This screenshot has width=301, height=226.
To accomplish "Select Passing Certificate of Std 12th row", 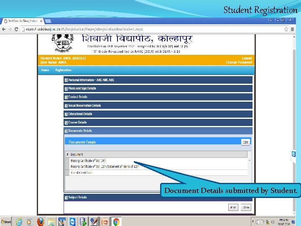I will (x=156, y=167).
